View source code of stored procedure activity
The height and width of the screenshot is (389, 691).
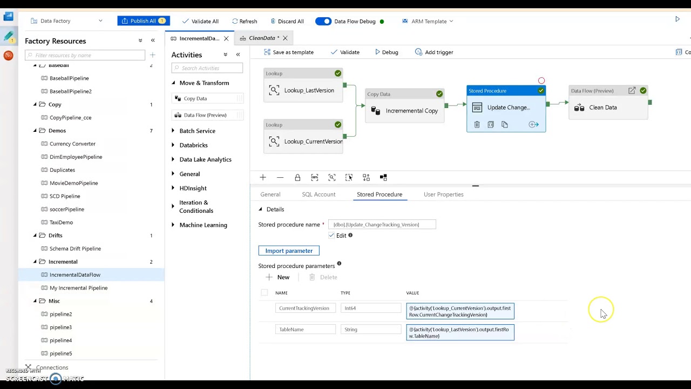pos(491,125)
